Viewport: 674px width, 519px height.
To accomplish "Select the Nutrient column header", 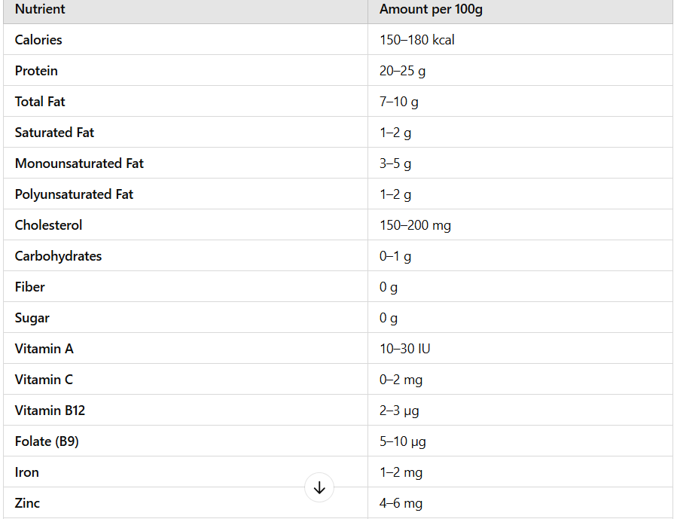I will (40, 9).
